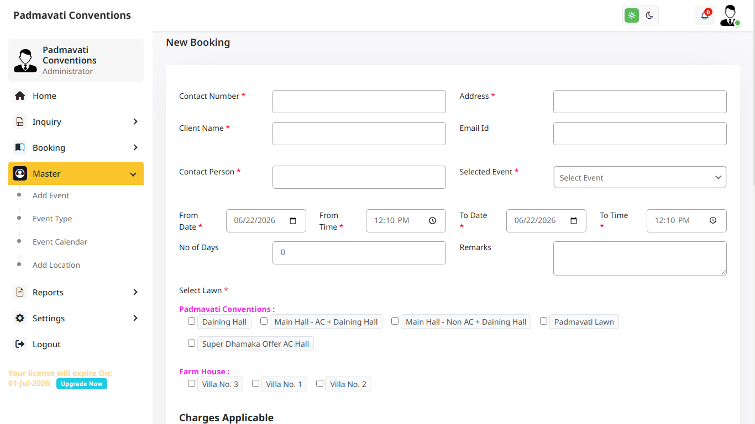Open Add Location submenu item
The height and width of the screenshot is (424, 755).
(56, 265)
